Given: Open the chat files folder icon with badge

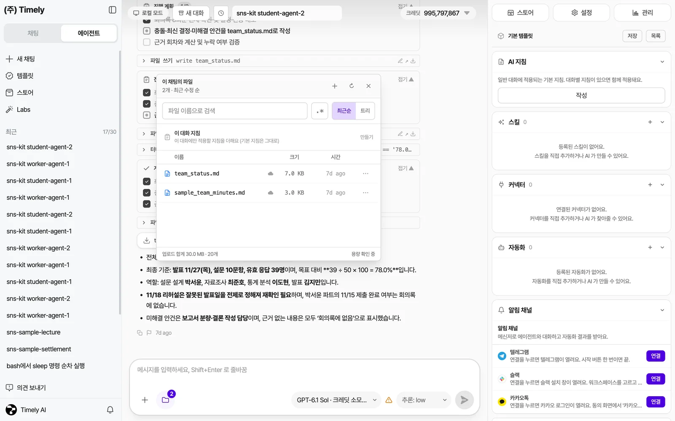Looking at the screenshot, I should click(x=166, y=400).
